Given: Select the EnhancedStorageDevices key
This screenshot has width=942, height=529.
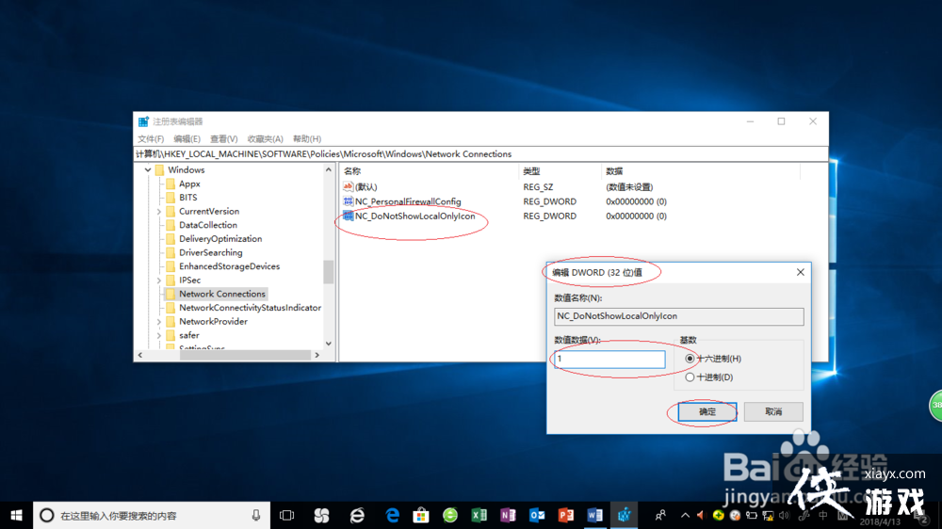Looking at the screenshot, I should point(229,266).
